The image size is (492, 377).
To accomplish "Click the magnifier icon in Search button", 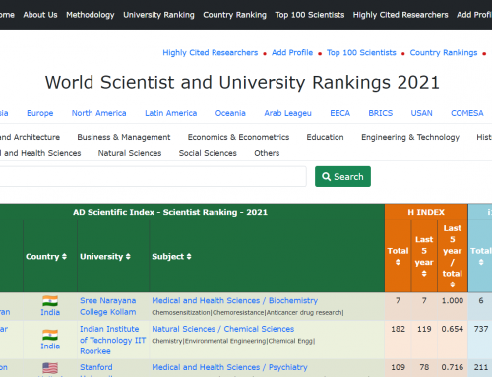I will click(326, 177).
